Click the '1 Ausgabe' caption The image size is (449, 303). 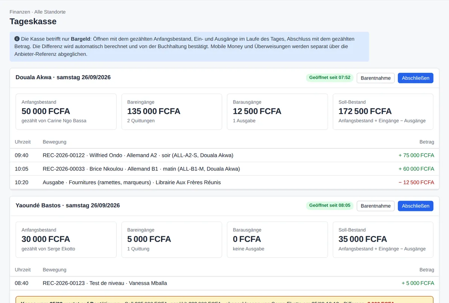click(244, 121)
